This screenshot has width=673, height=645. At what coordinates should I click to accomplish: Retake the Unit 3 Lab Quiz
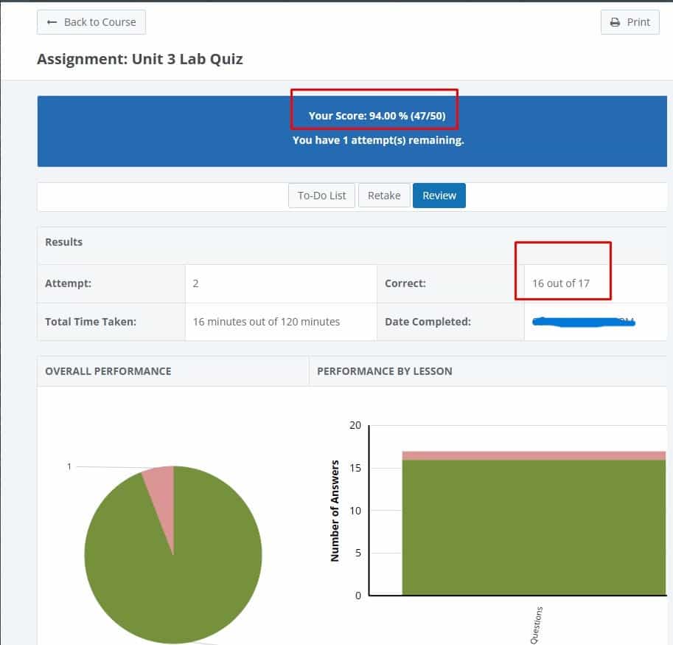(x=384, y=196)
